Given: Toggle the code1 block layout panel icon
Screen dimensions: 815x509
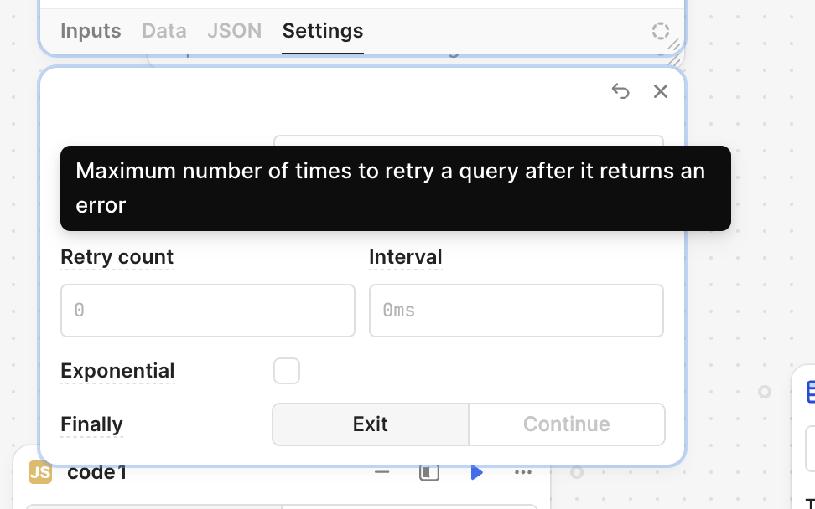Looking at the screenshot, I should pos(429,473).
